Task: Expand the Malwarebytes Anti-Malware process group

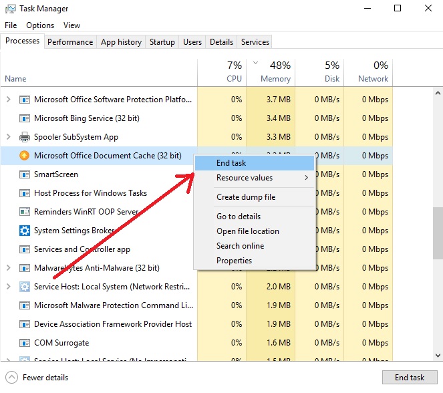Action: pyautogui.click(x=9, y=267)
